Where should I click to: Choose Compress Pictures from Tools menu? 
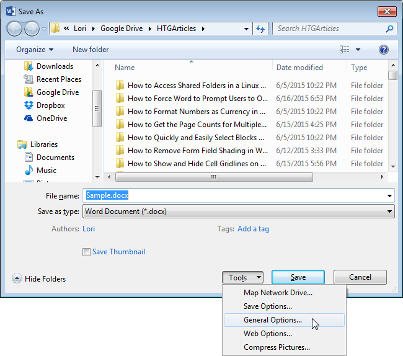click(x=284, y=347)
